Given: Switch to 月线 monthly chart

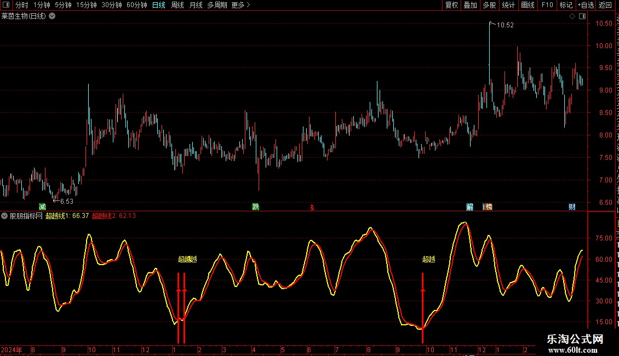Looking at the screenshot, I should click(x=196, y=5).
